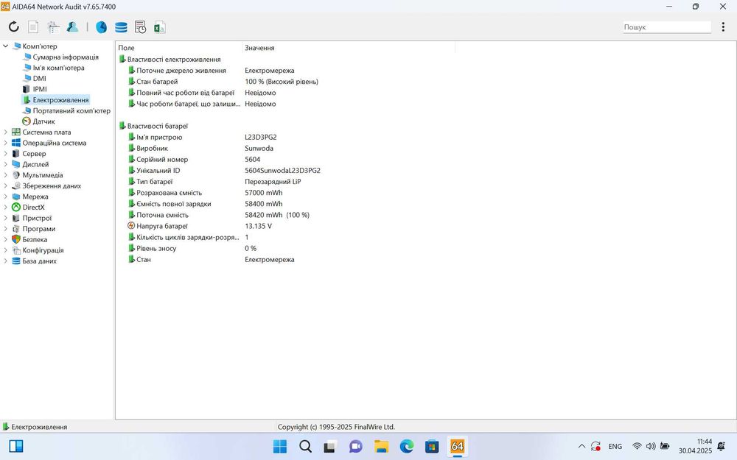
Task: Select the Серійний номер row
Action: pyautogui.click(x=162, y=160)
